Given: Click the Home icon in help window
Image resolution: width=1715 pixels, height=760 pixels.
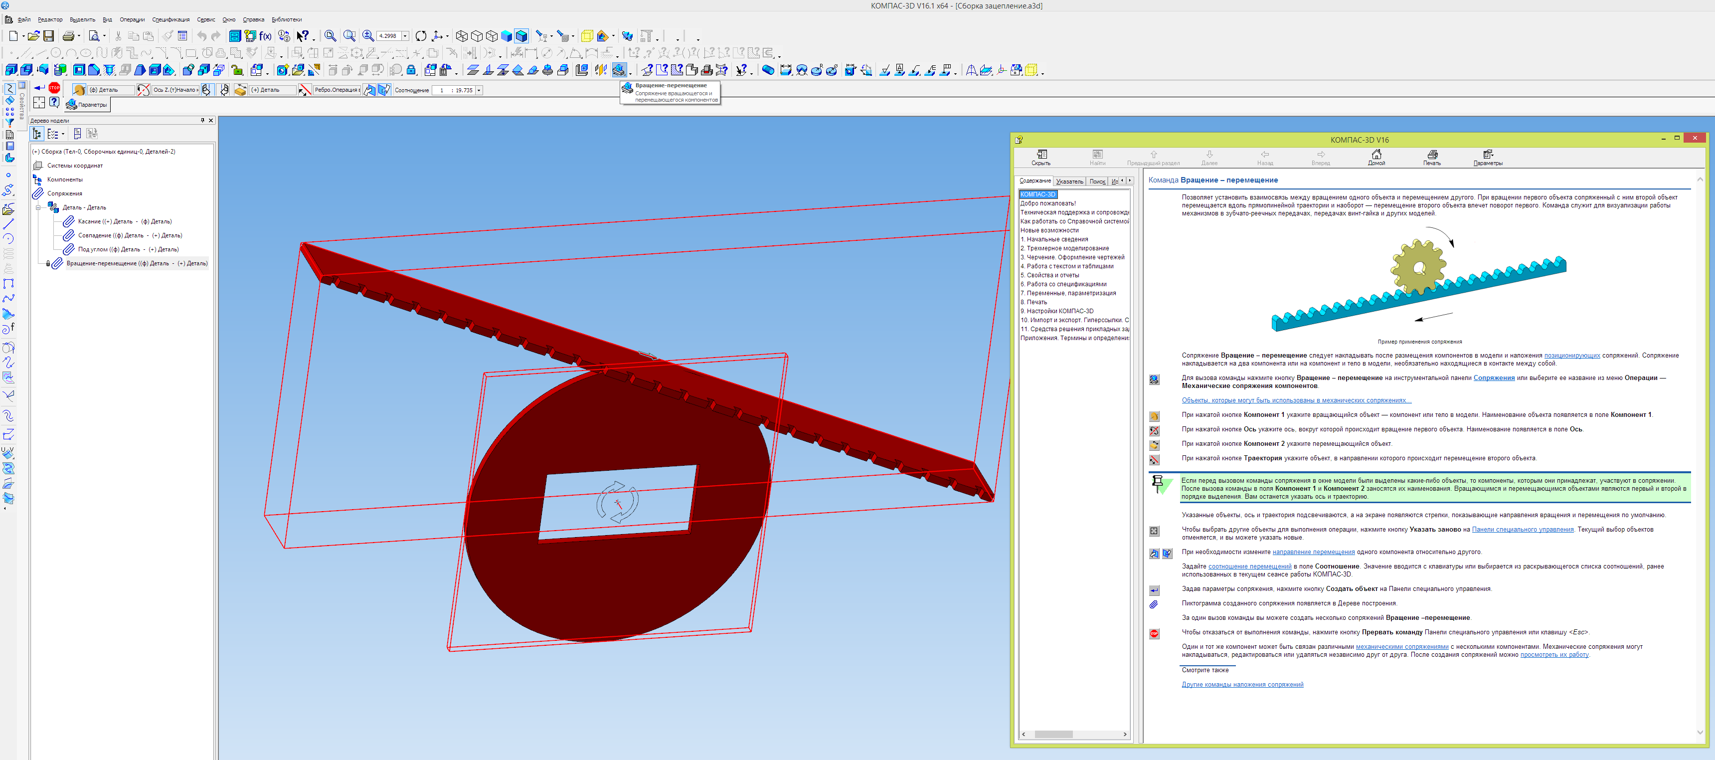Looking at the screenshot, I should click(x=1376, y=155).
